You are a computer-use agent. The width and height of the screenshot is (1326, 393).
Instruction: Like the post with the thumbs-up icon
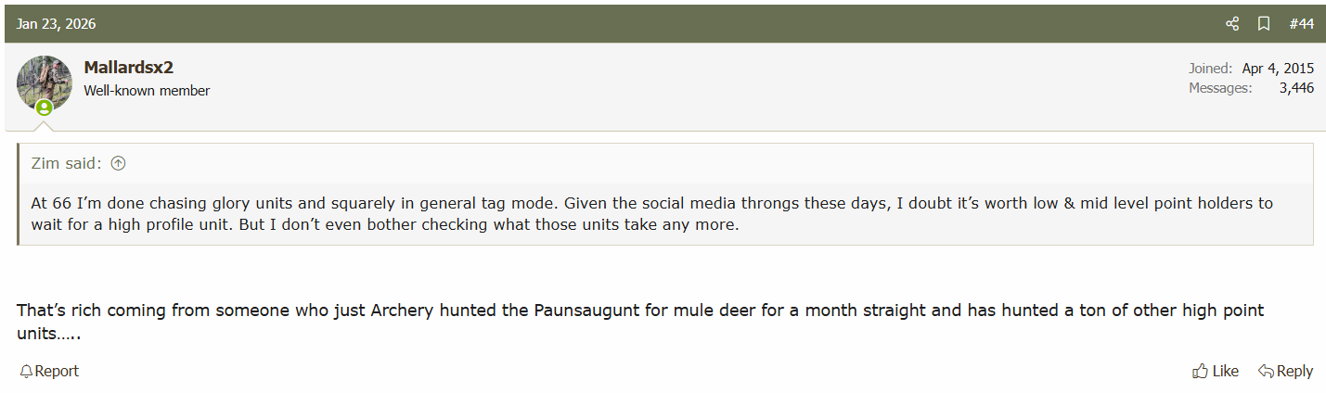tap(1216, 371)
